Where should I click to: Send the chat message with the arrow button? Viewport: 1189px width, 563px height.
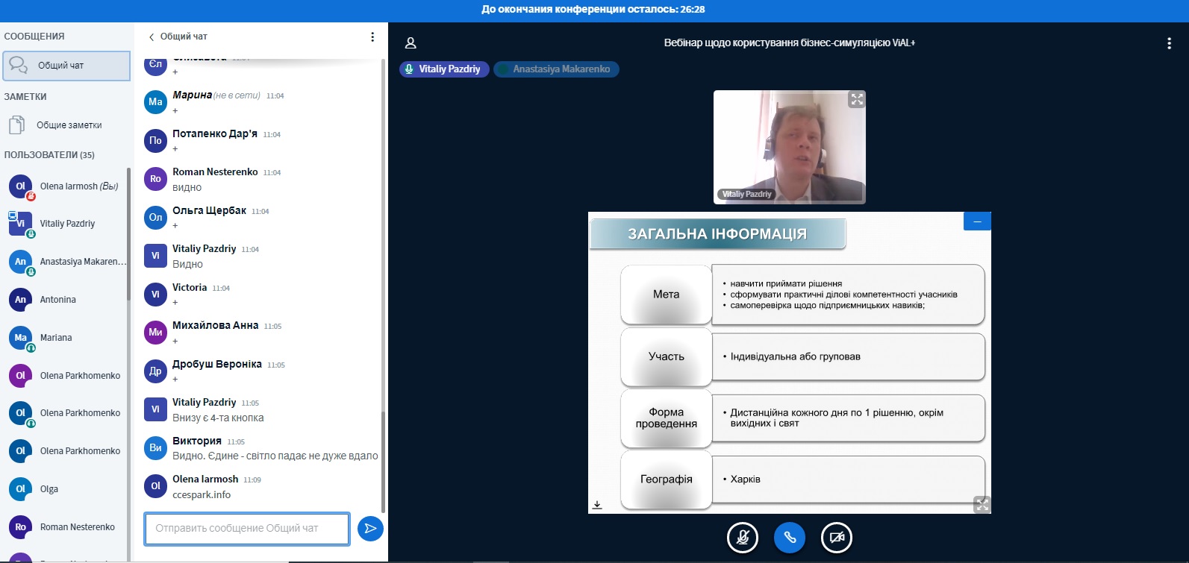pos(370,529)
